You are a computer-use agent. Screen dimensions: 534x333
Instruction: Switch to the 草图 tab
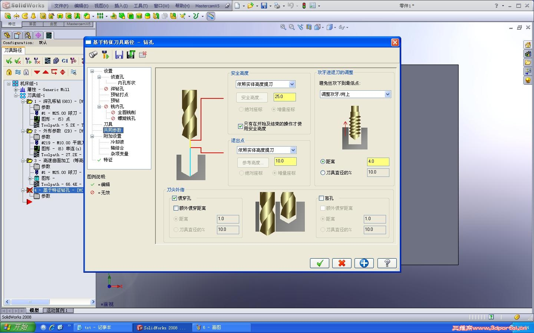point(33,24)
